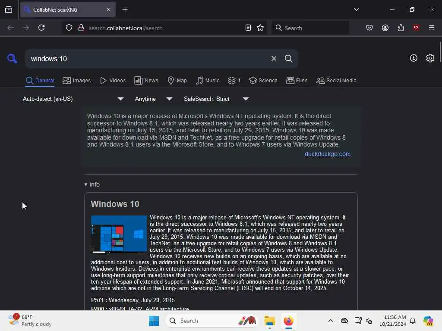442x331 pixels.
Task: Open a new tab with plus
Action: coord(125,10)
